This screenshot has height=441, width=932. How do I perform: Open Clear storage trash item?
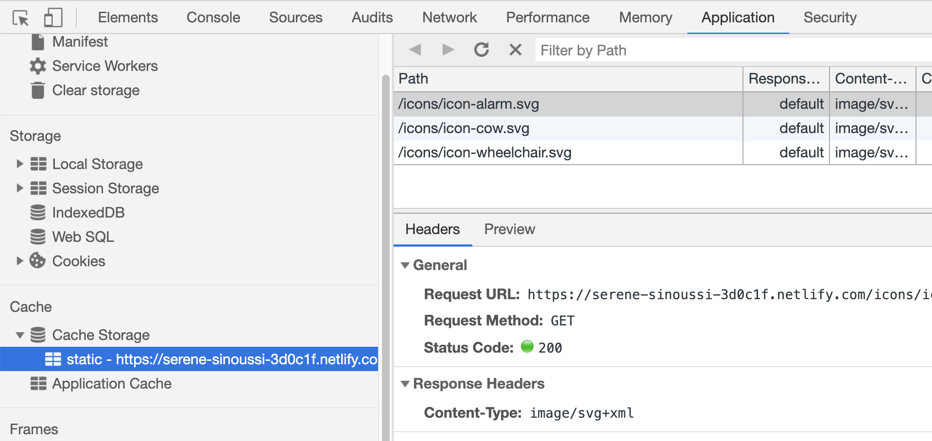tap(95, 90)
